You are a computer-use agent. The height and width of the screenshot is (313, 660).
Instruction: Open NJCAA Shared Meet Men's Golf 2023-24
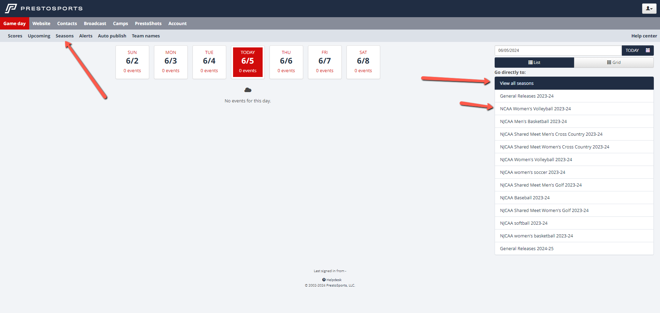click(x=574, y=185)
